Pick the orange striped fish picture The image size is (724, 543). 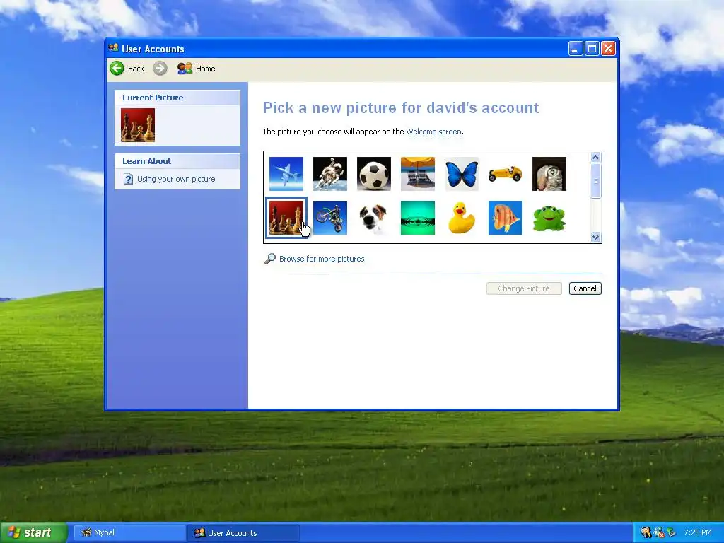pos(506,218)
